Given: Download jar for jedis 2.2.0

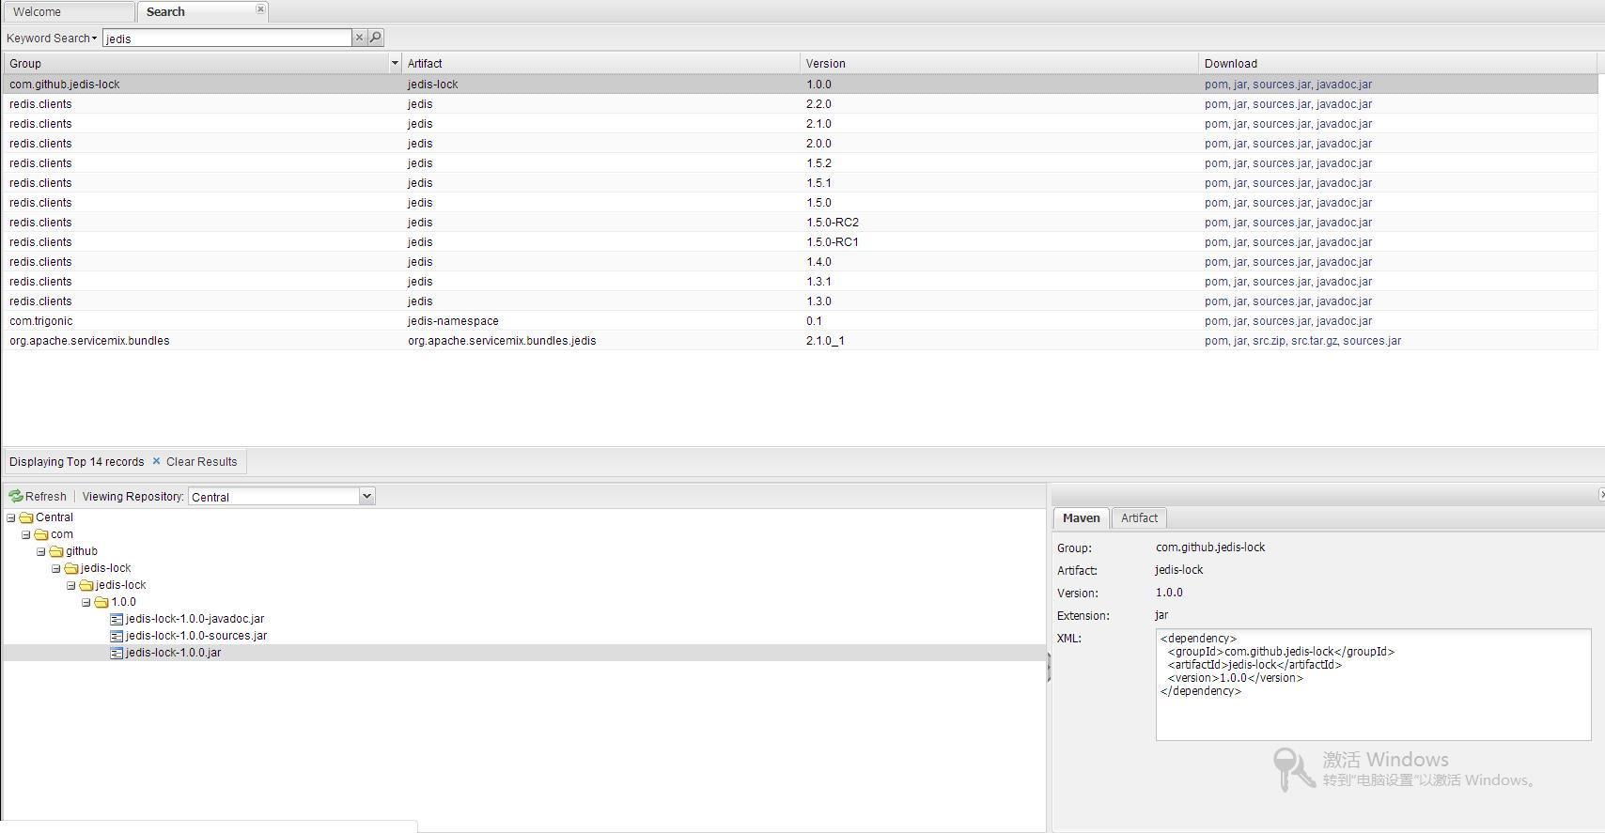Looking at the screenshot, I should (1240, 104).
